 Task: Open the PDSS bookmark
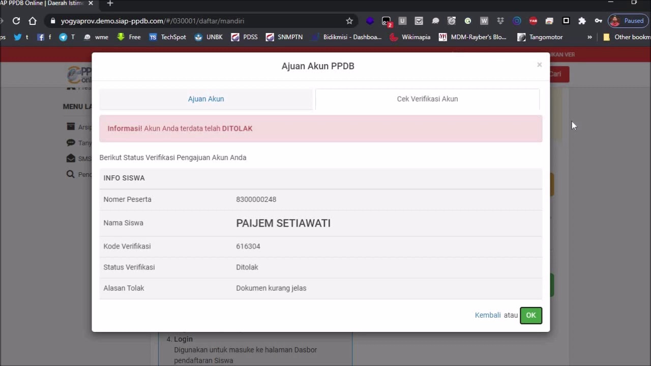click(244, 37)
